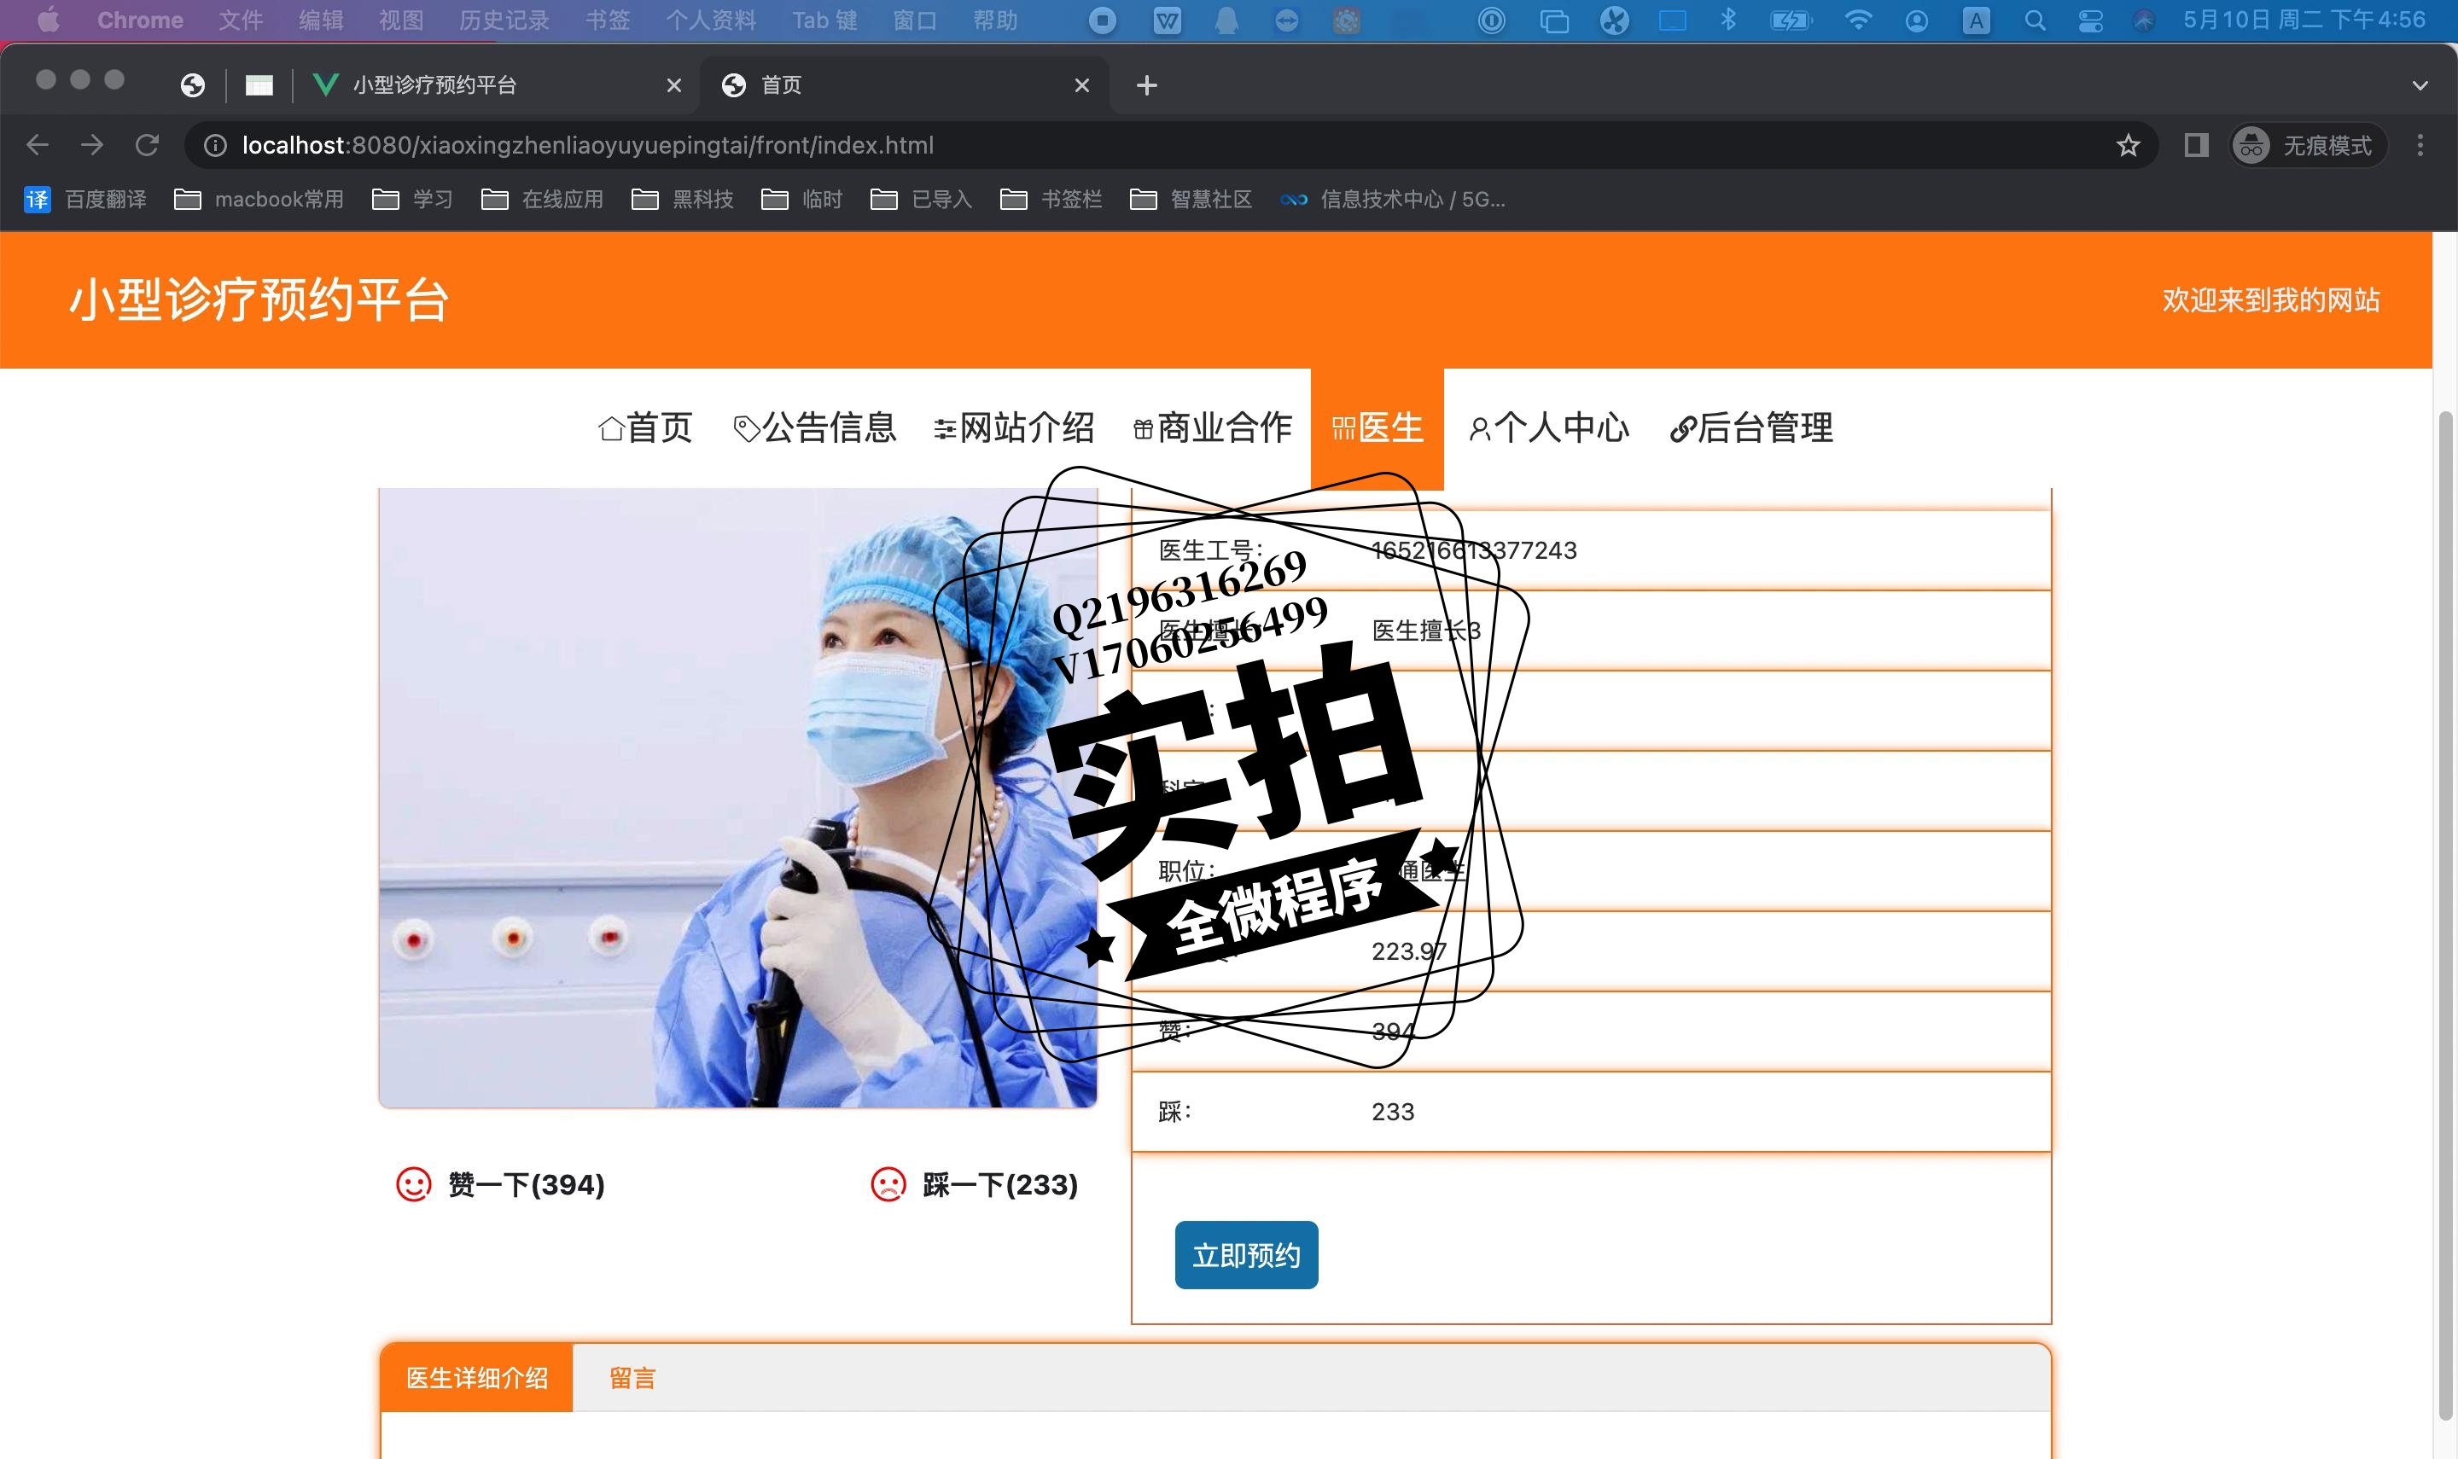Image resolution: width=2458 pixels, height=1459 pixels.
Task: Click the Bluetooth menu bar icon
Action: tap(1728, 20)
